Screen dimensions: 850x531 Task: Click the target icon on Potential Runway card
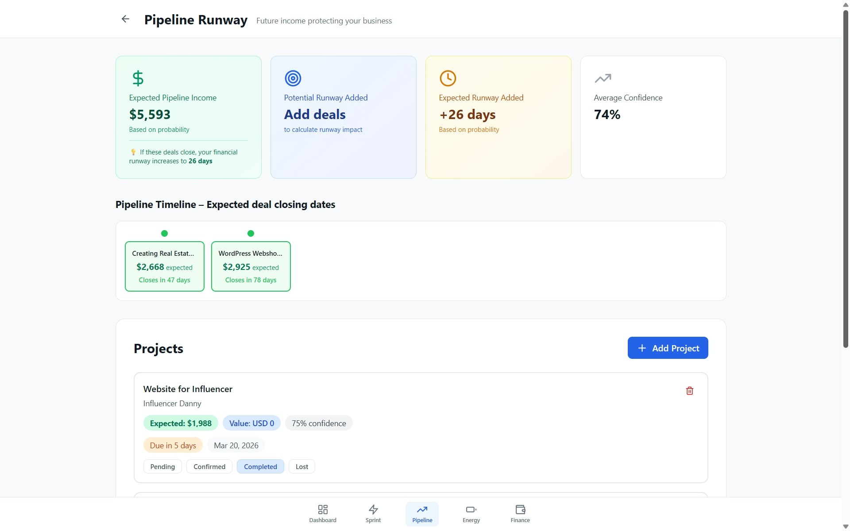click(293, 78)
